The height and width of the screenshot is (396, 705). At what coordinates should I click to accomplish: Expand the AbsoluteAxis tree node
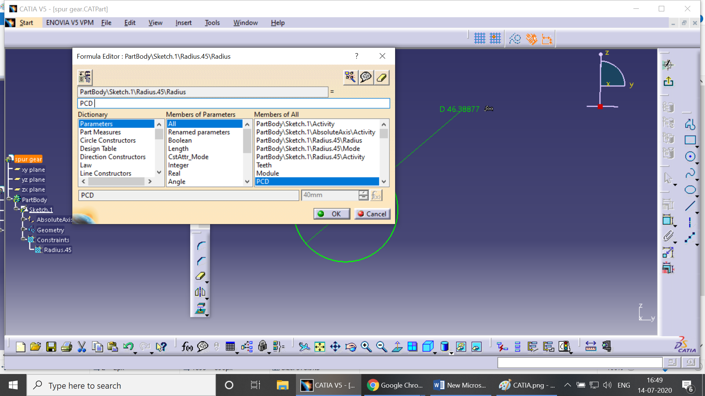click(x=24, y=219)
